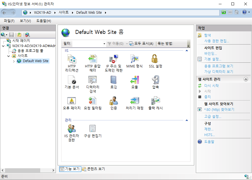Click the 필터 text input field
Screen dimensions: 252x180
tap(88, 44)
